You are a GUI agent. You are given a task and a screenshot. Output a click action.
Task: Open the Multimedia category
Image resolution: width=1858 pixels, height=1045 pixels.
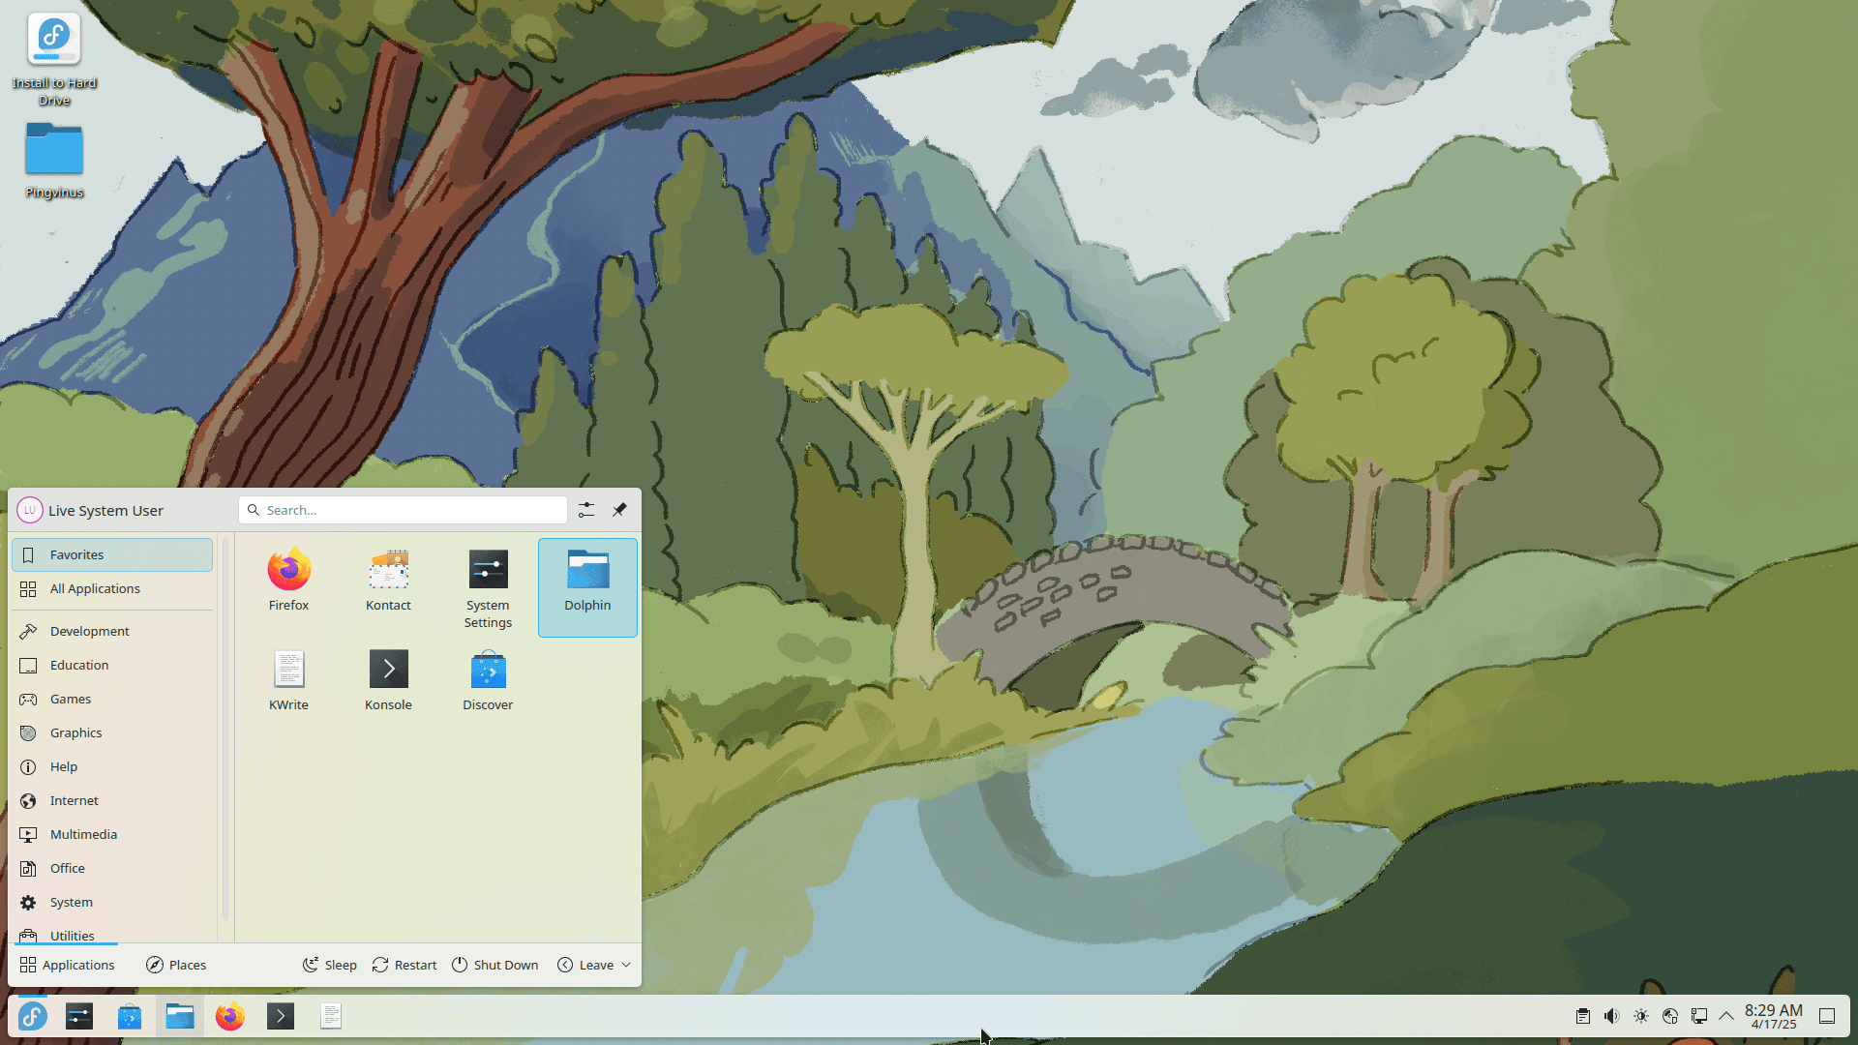pyautogui.click(x=112, y=834)
